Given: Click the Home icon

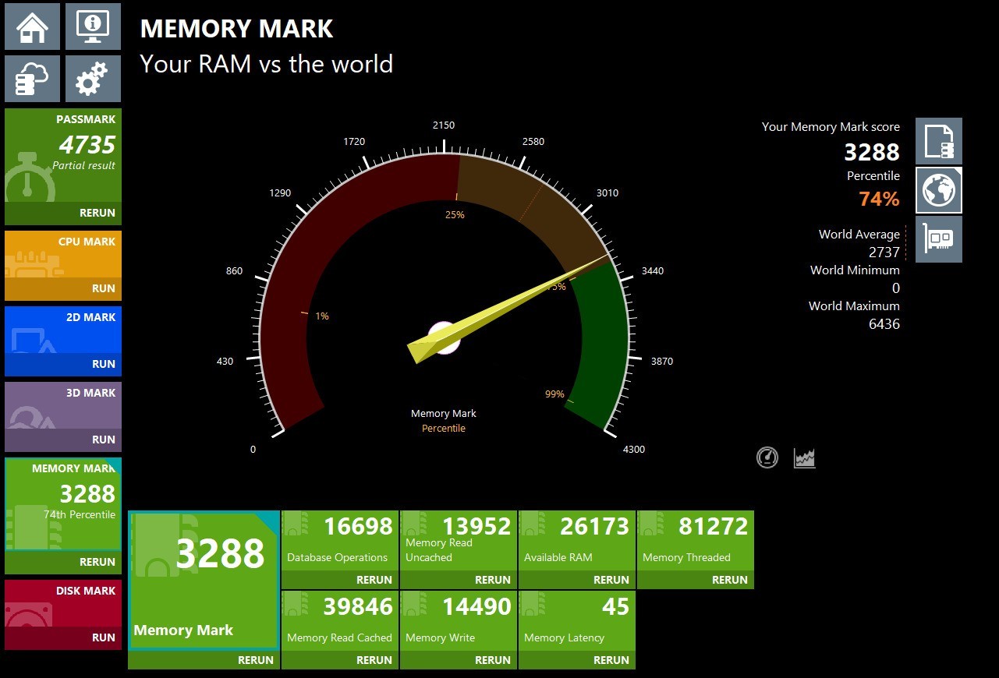Looking at the screenshot, I should [32, 26].
